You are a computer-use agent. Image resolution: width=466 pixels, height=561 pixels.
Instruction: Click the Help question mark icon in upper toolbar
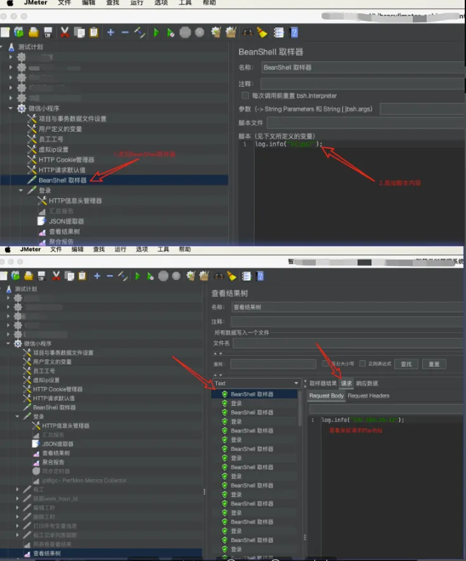click(294, 32)
